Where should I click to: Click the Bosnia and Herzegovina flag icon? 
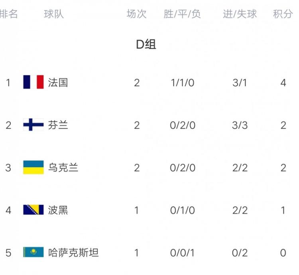click(x=33, y=210)
